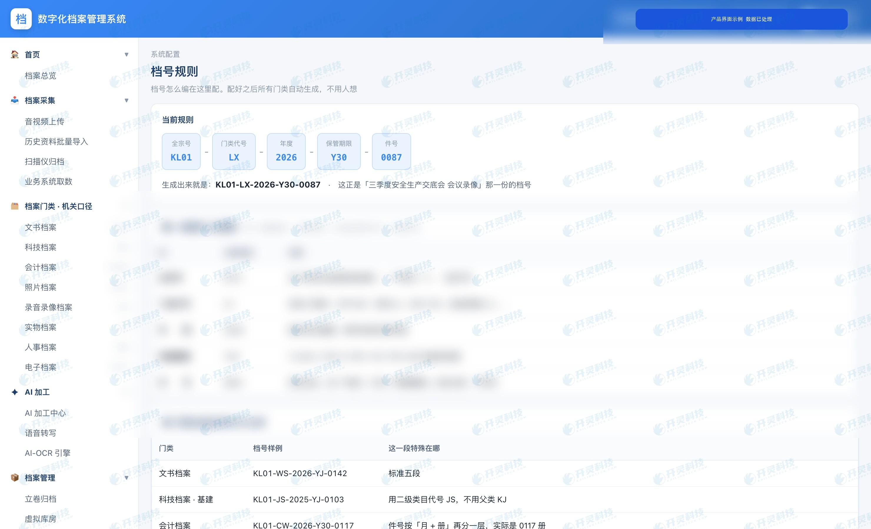Screen dimensions: 871x529
Task: Click the KL01-WS-2026-YJ-0142 sample cell
Action: (300, 473)
